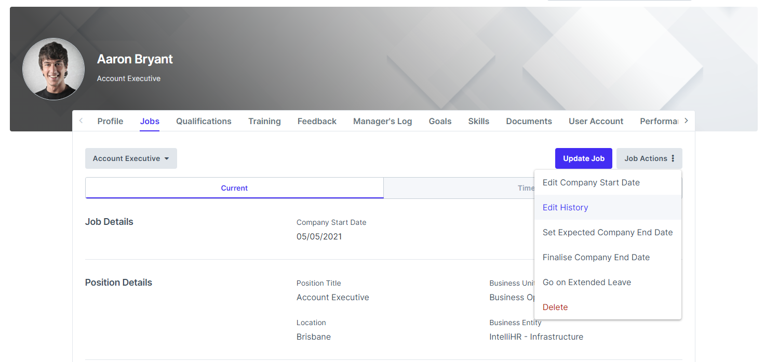This screenshot has width=765, height=362.
Task: Go to the Training tab
Action: 264,121
